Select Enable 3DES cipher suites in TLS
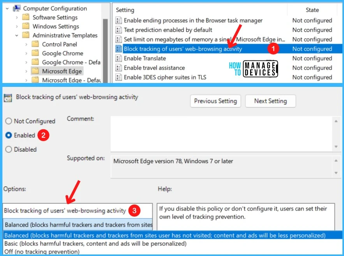The height and width of the screenshot is (256, 344). click(165, 77)
